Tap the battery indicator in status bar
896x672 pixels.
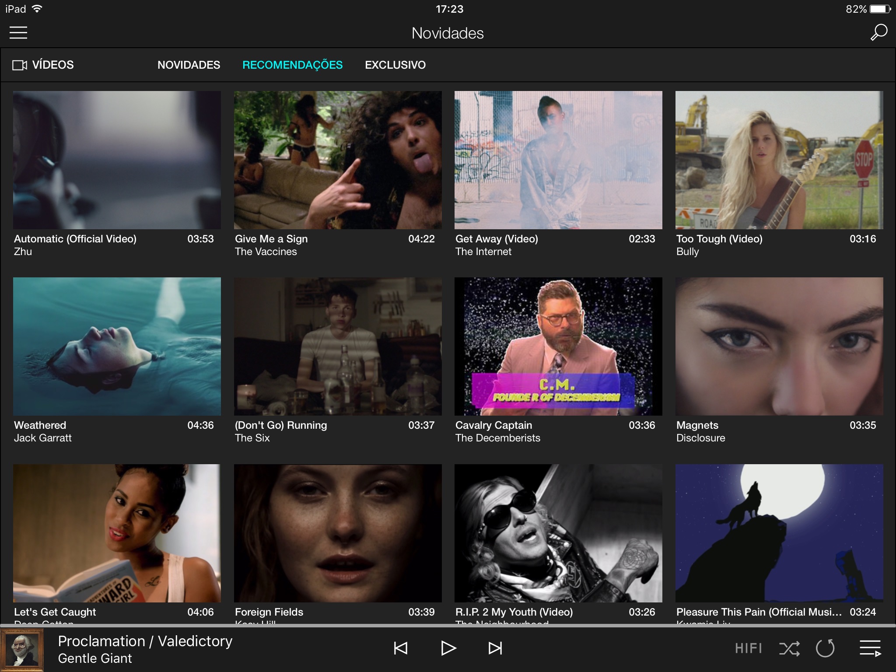point(880,9)
